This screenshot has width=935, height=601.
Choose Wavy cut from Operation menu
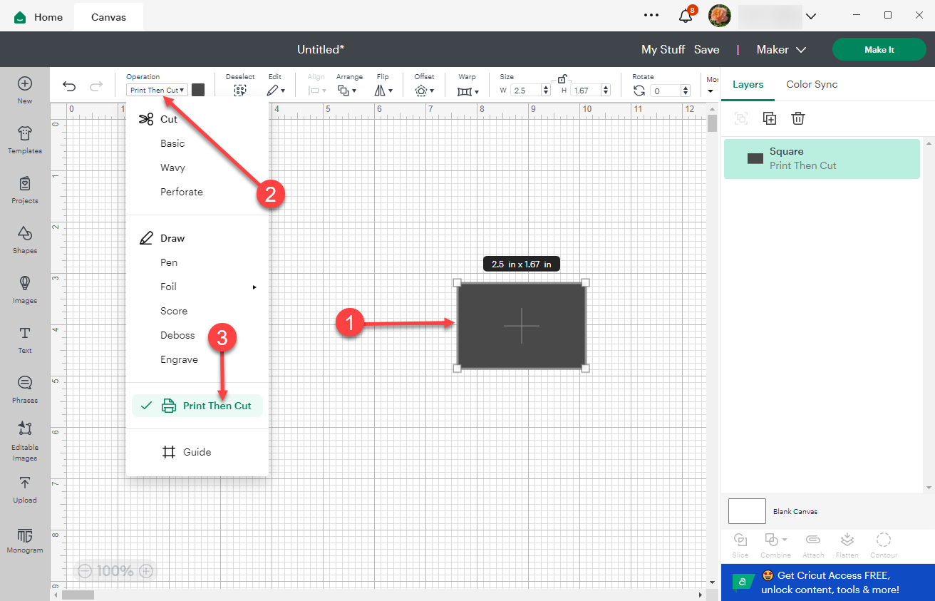[x=172, y=168]
